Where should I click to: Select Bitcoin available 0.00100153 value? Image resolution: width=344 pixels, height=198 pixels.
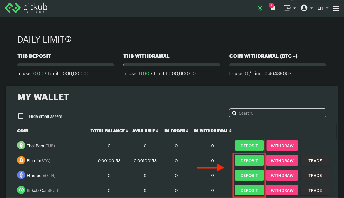point(145,161)
